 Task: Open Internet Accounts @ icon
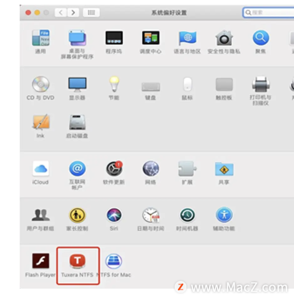[x=77, y=168]
